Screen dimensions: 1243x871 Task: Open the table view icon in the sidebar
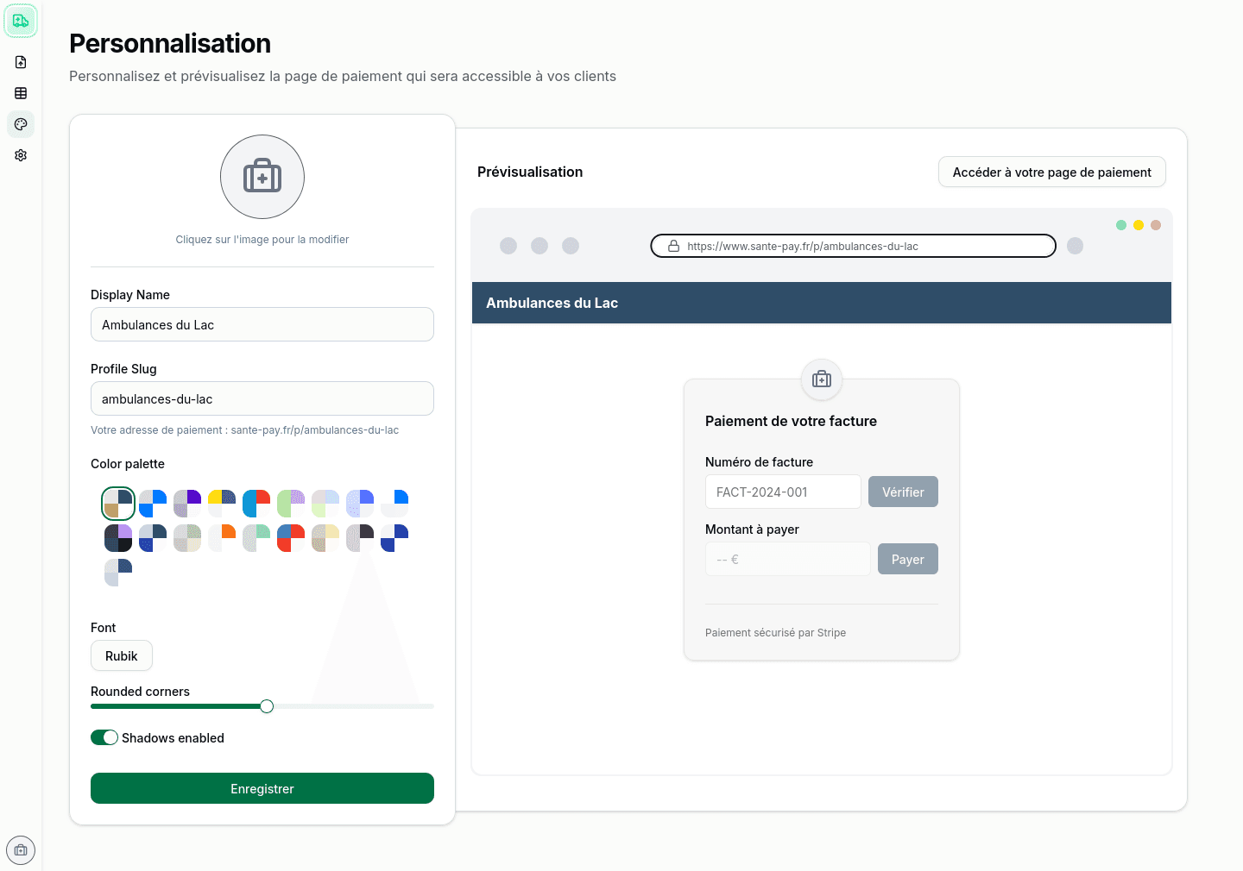pyautogui.click(x=21, y=93)
